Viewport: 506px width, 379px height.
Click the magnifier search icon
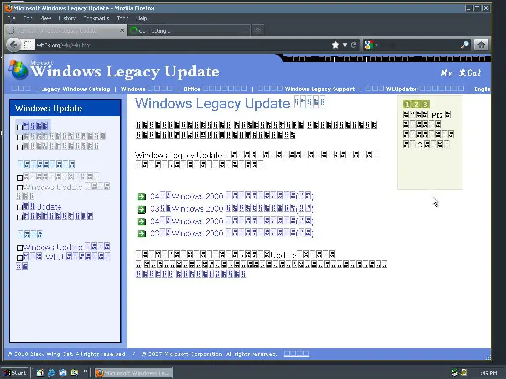[x=464, y=45]
